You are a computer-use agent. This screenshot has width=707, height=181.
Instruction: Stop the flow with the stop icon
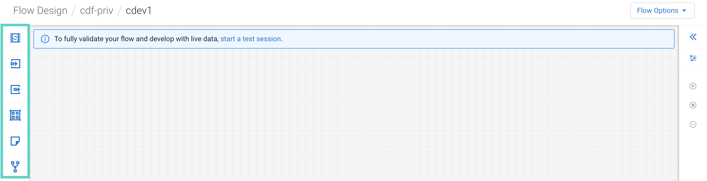coord(693,105)
